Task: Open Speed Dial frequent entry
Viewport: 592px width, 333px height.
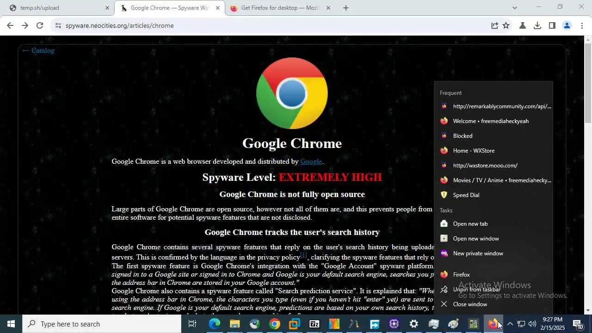Action: [x=493, y=195]
